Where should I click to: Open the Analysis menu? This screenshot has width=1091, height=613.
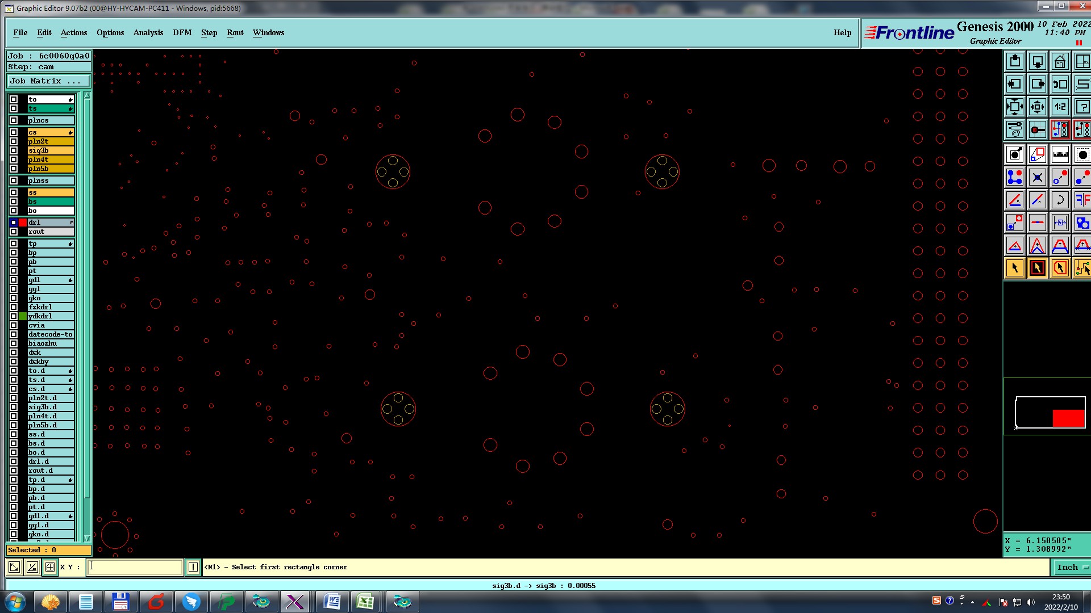coord(148,32)
